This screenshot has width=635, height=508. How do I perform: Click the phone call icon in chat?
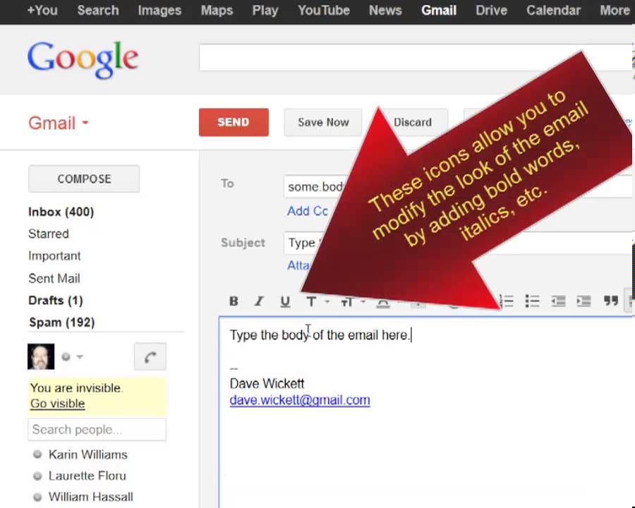pos(150,357)
